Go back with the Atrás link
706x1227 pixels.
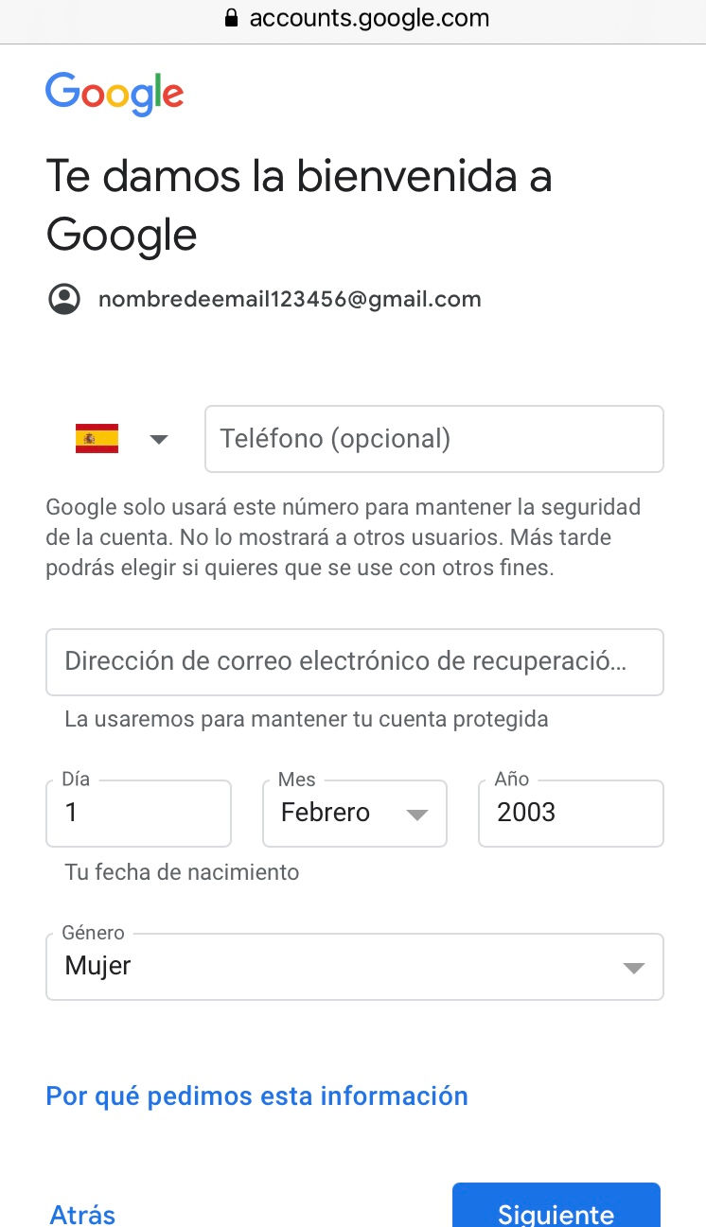pos(82,1215)
